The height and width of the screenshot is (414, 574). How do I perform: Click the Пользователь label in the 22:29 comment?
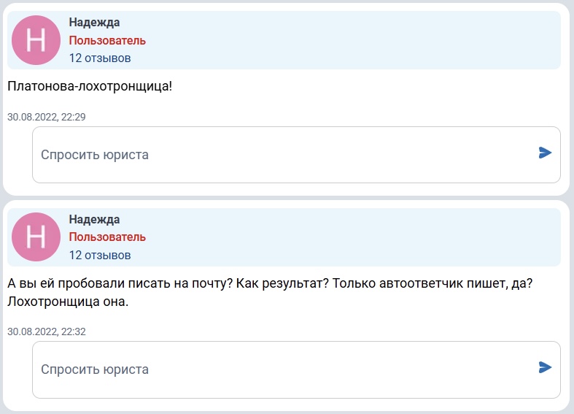(107, 40)
